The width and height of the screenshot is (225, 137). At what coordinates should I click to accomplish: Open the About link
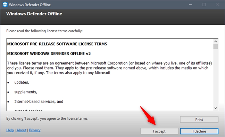[x=22, y=130]
